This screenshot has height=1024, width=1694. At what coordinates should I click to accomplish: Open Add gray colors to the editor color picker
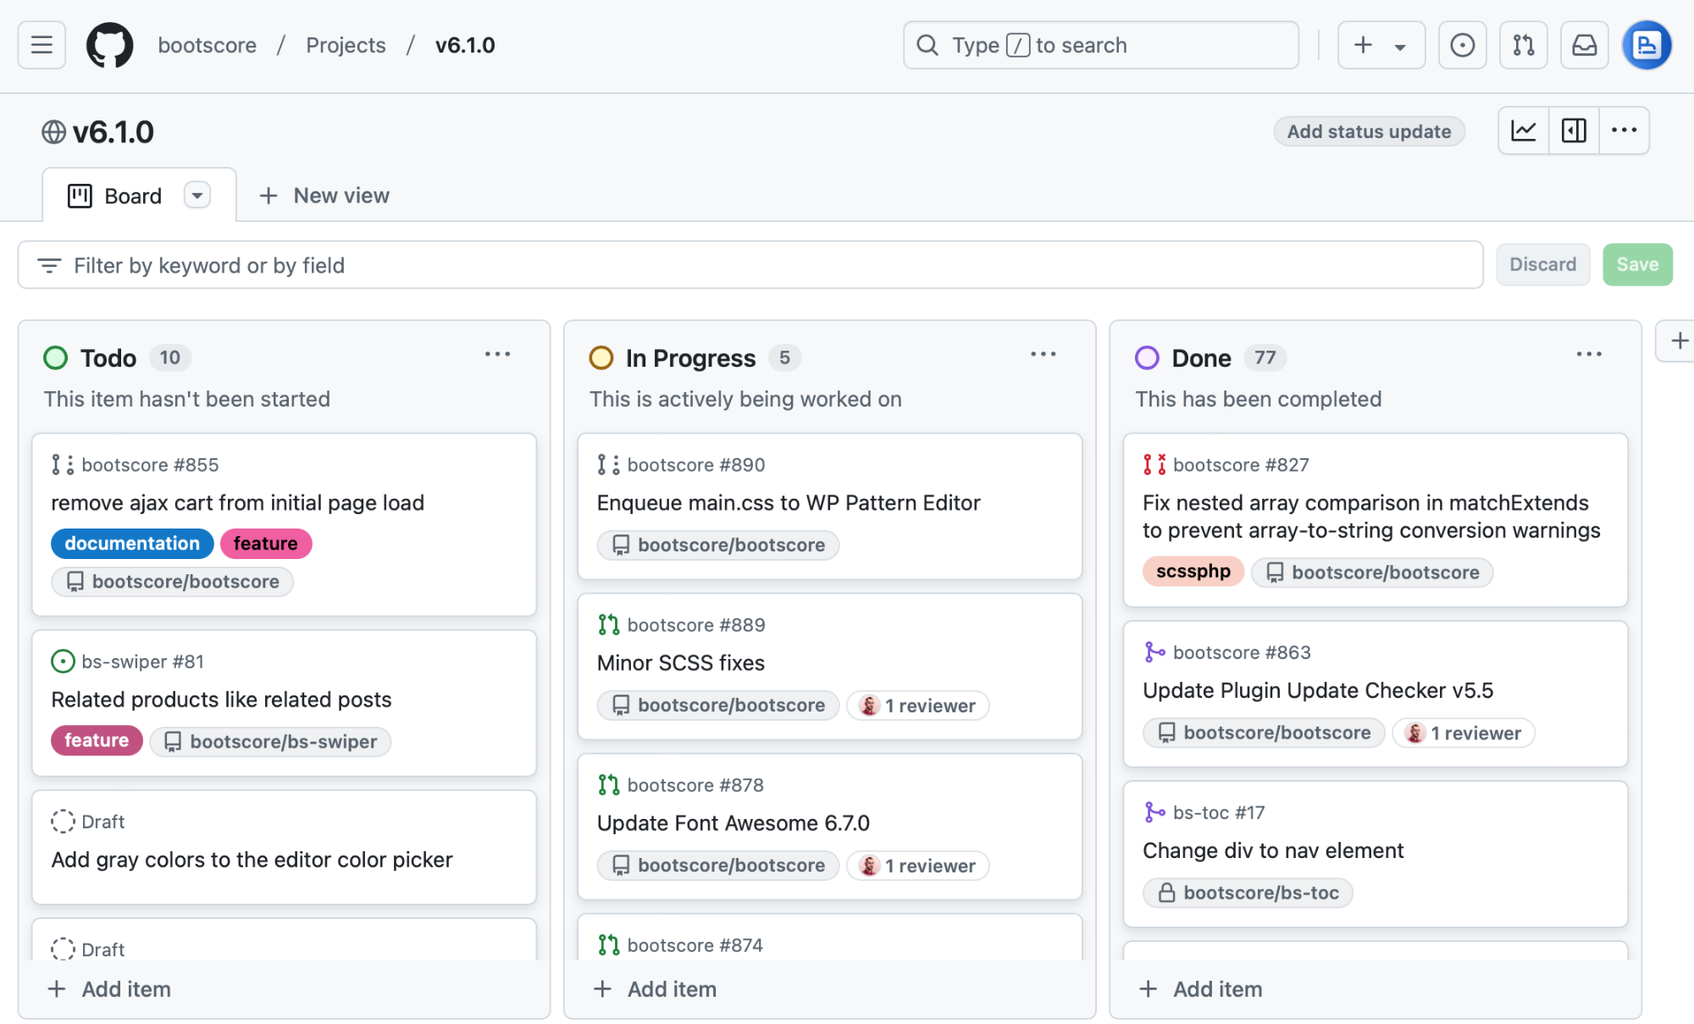click(x=252, y=859)
